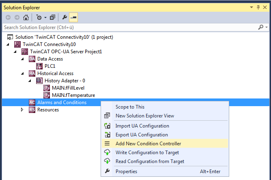Toggle Auto Hide pin icon
Viewport: 271px width, 180px height.
click(258, 7)
